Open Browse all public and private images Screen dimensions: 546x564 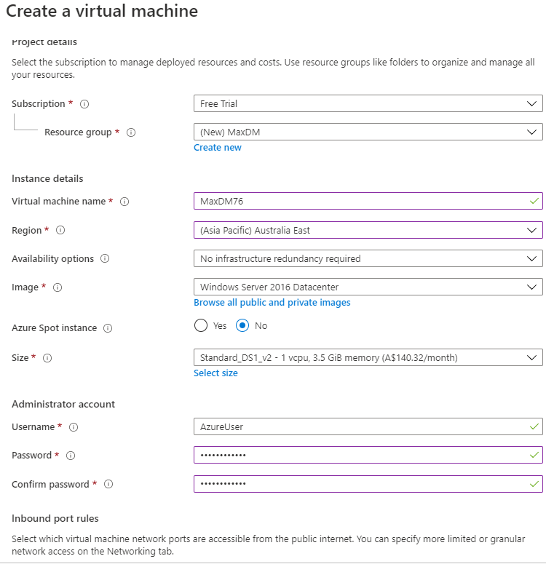pos(272,303)
